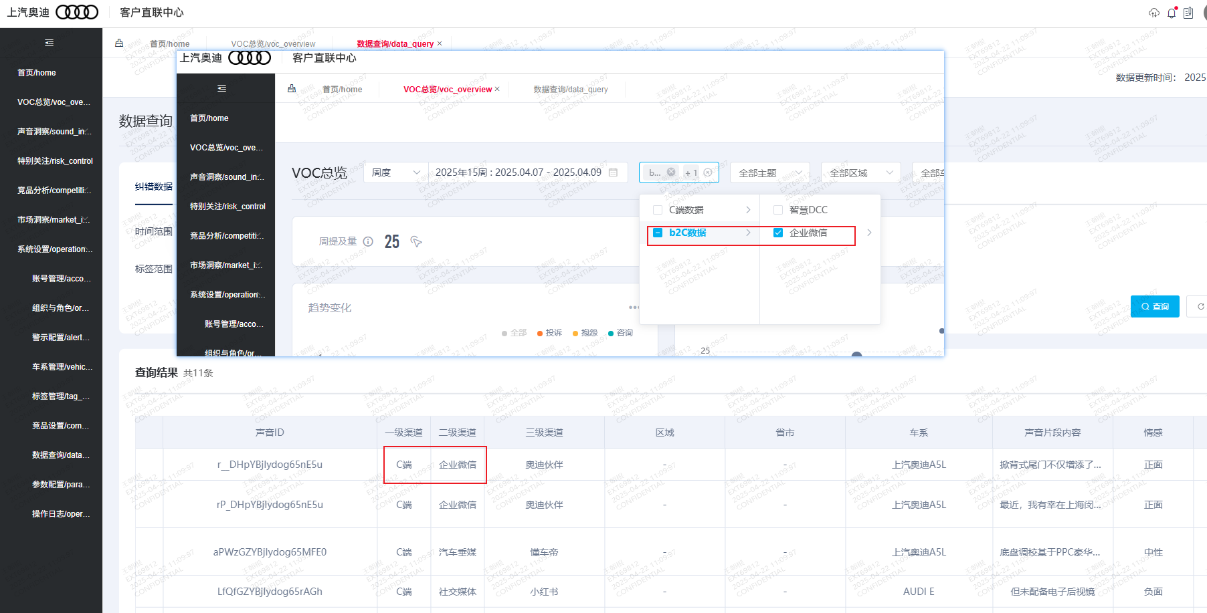Collapse the sidebar in the background data query window
Image resolution: width=1207 pixels, height=613 pixels.
[49, 43]
